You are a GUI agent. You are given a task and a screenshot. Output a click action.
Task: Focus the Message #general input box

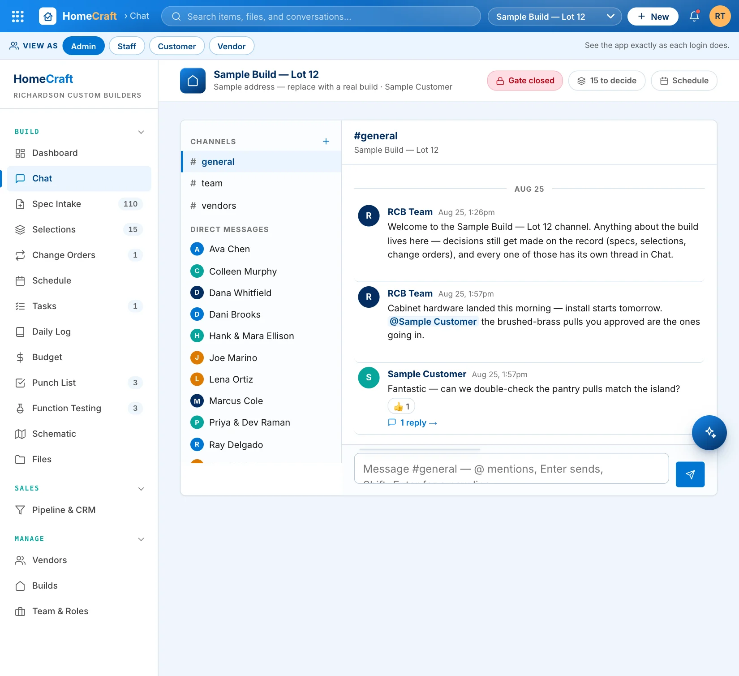pos(511,469)
